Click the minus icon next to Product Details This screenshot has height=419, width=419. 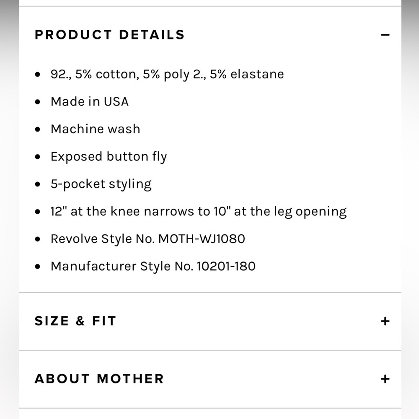coord(385,35)
